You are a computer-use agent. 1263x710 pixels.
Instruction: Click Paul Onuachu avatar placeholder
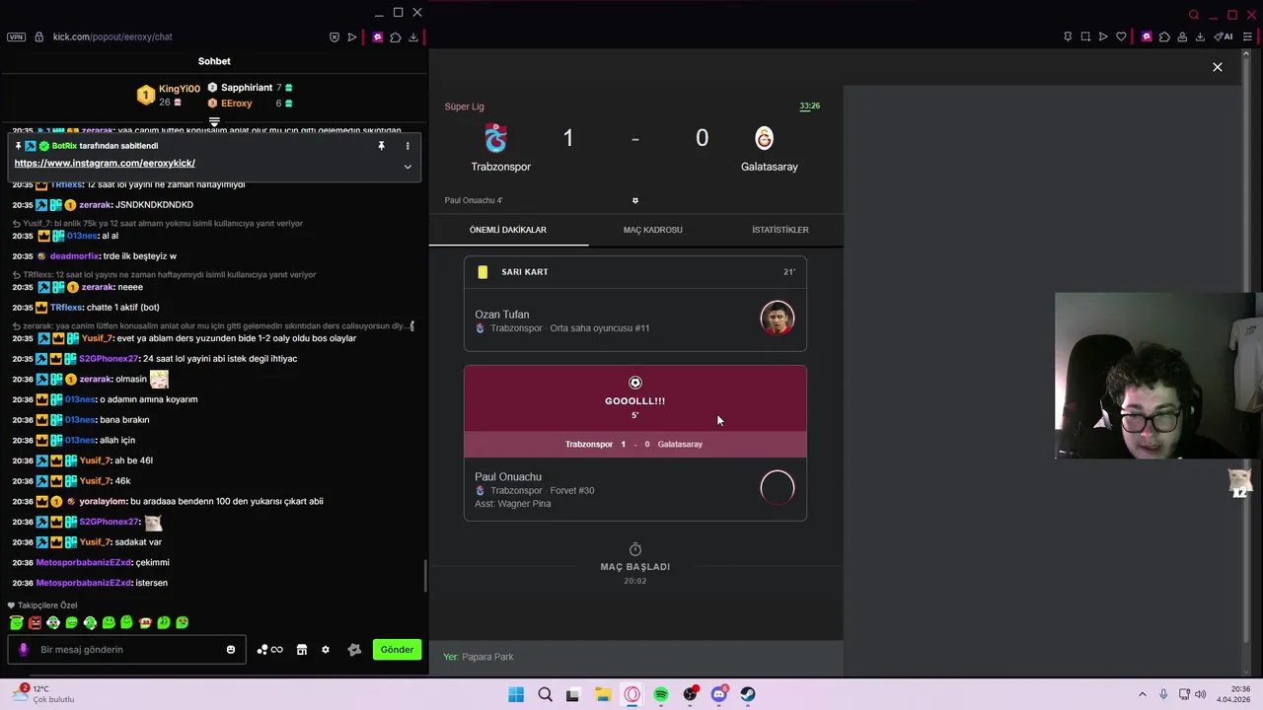pyautogui.click(x=778, y=487)
